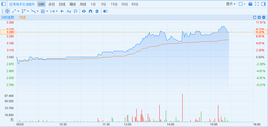Viewport: 268px width, 127px height.
Task: Select the comment bubble annotation tool
Action: coord(76,11)
